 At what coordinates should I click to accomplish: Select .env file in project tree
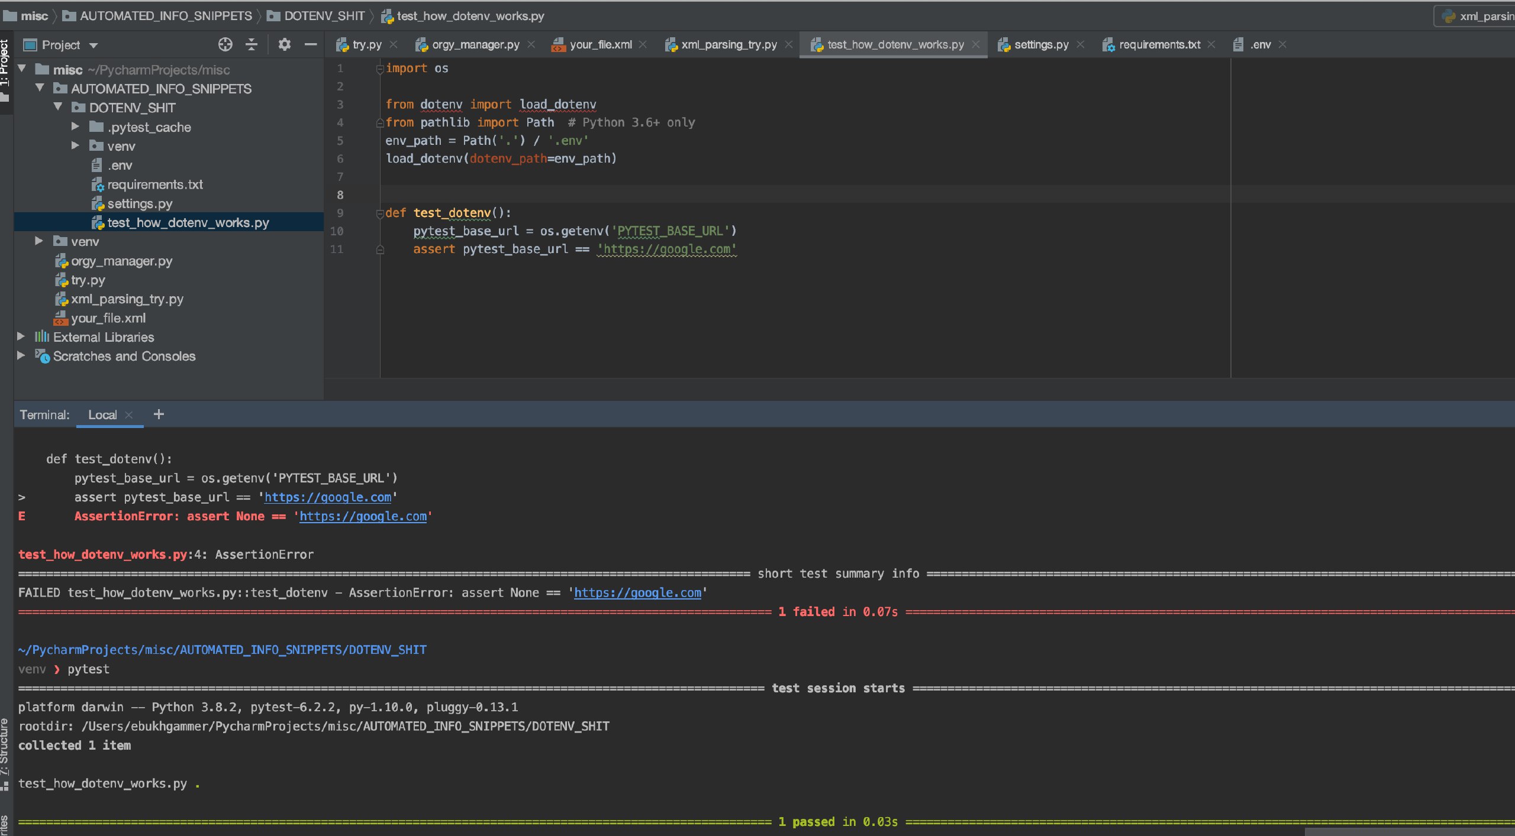point(120,165)
